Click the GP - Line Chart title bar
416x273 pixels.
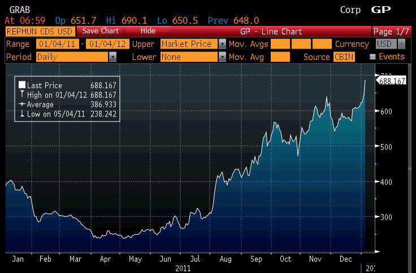click(x=271, y=32)
